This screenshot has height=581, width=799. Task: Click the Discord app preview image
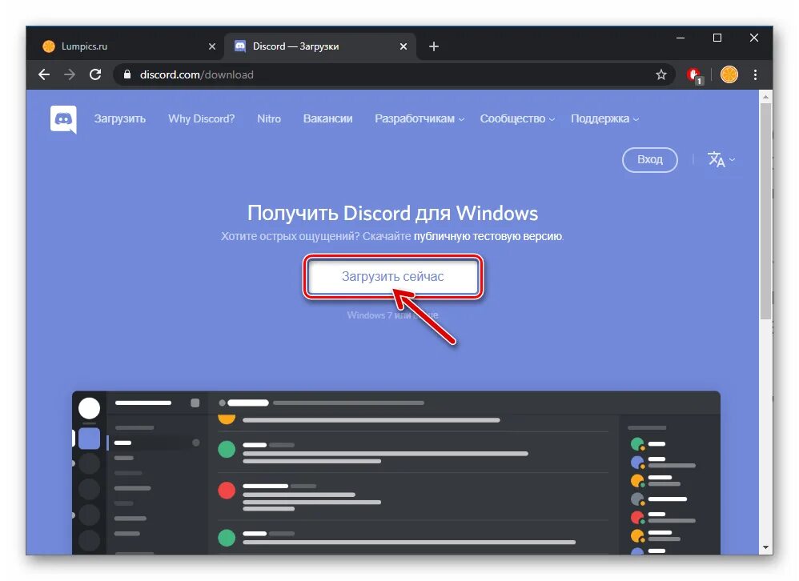[x=396, y=472]
